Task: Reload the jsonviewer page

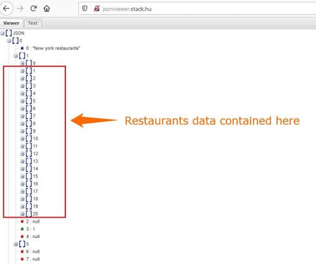Action: (33, 9)
